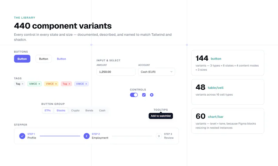Click the green 'chart/bar' label
This screenshot has width=278, height=166.
click(x=215, y=117)
